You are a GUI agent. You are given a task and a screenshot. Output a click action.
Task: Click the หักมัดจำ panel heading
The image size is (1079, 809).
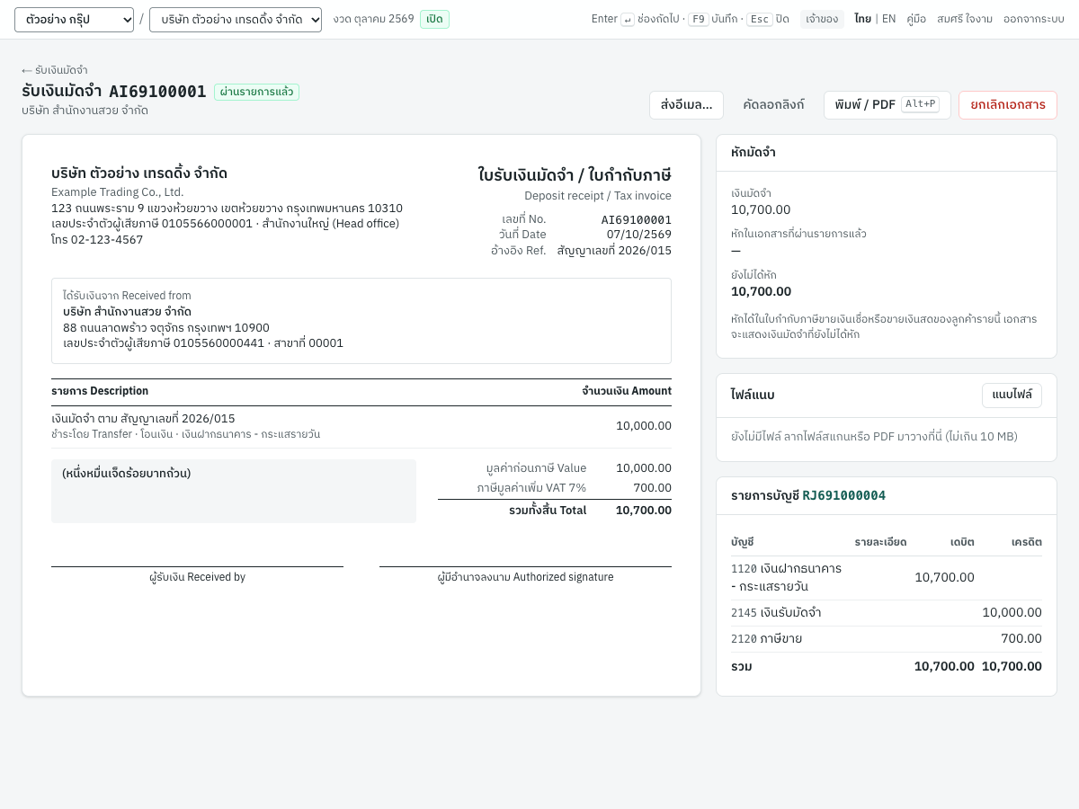pos(754,153)
